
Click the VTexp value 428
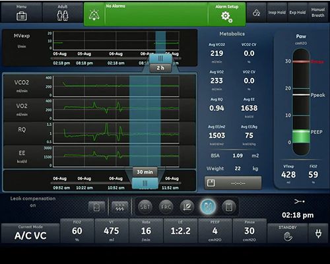[288, 175]
